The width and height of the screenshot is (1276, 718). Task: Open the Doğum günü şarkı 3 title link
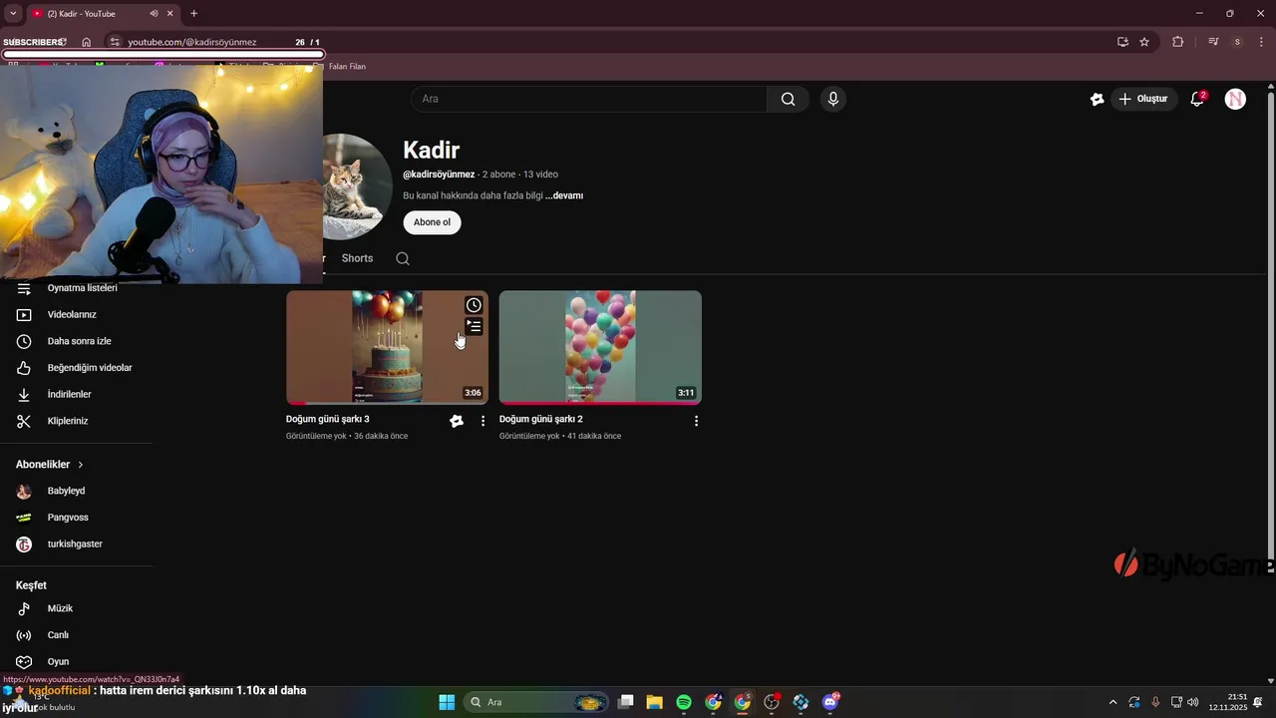pyautogui.click(x=328, y=419)
